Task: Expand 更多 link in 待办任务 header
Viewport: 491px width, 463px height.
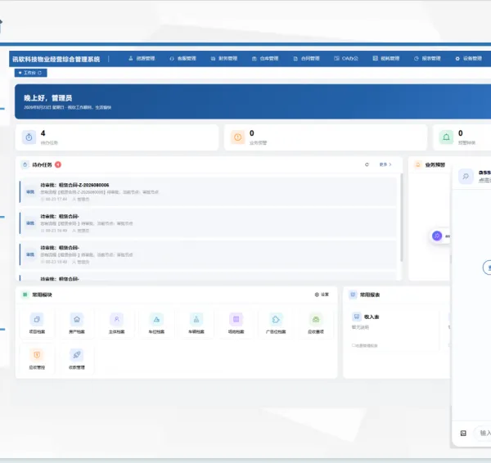Action: [385, 164]
